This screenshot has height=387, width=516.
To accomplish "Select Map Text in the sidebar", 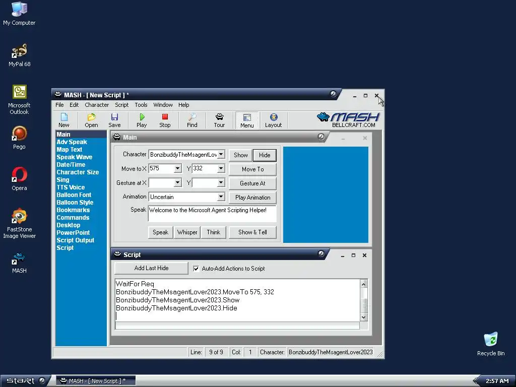I will pyautogui.click(x=69, y=149).
